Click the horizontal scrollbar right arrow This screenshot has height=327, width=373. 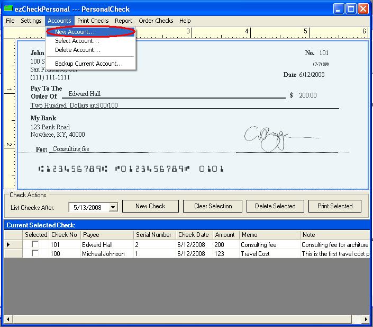click(364, 319)
